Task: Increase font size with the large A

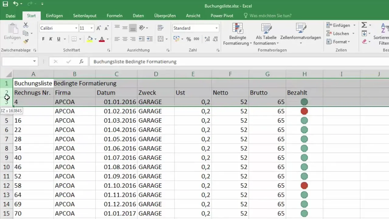Action: 98,28
